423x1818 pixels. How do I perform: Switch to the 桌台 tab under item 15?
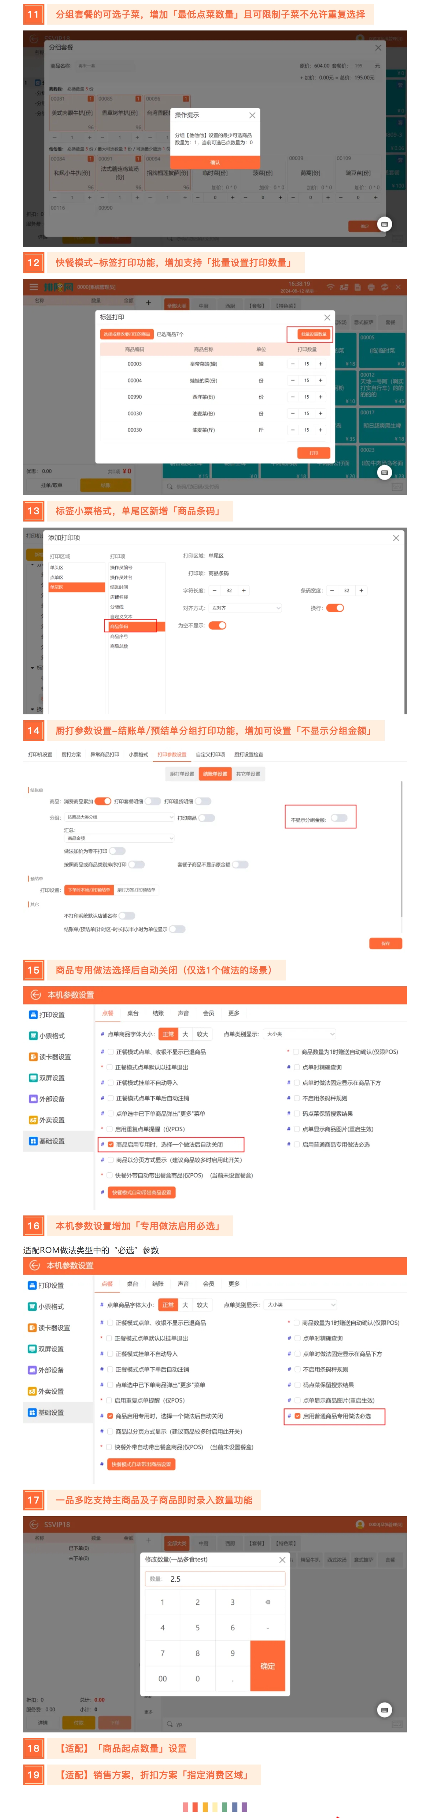click(x=133, y=1013)
